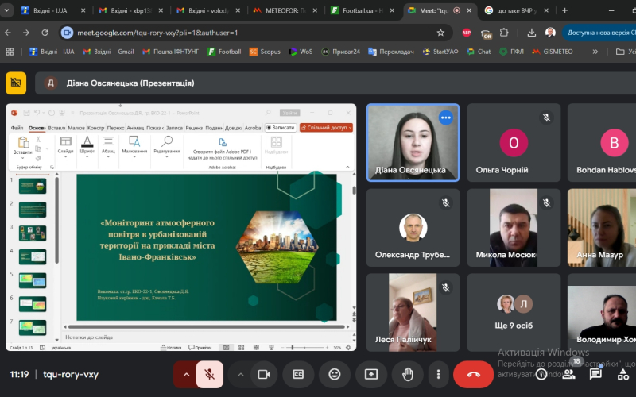636x397 pixels.
Task: Switch to 'Вхідні - xbp13' Gmail tab
Action: [131, 10]
